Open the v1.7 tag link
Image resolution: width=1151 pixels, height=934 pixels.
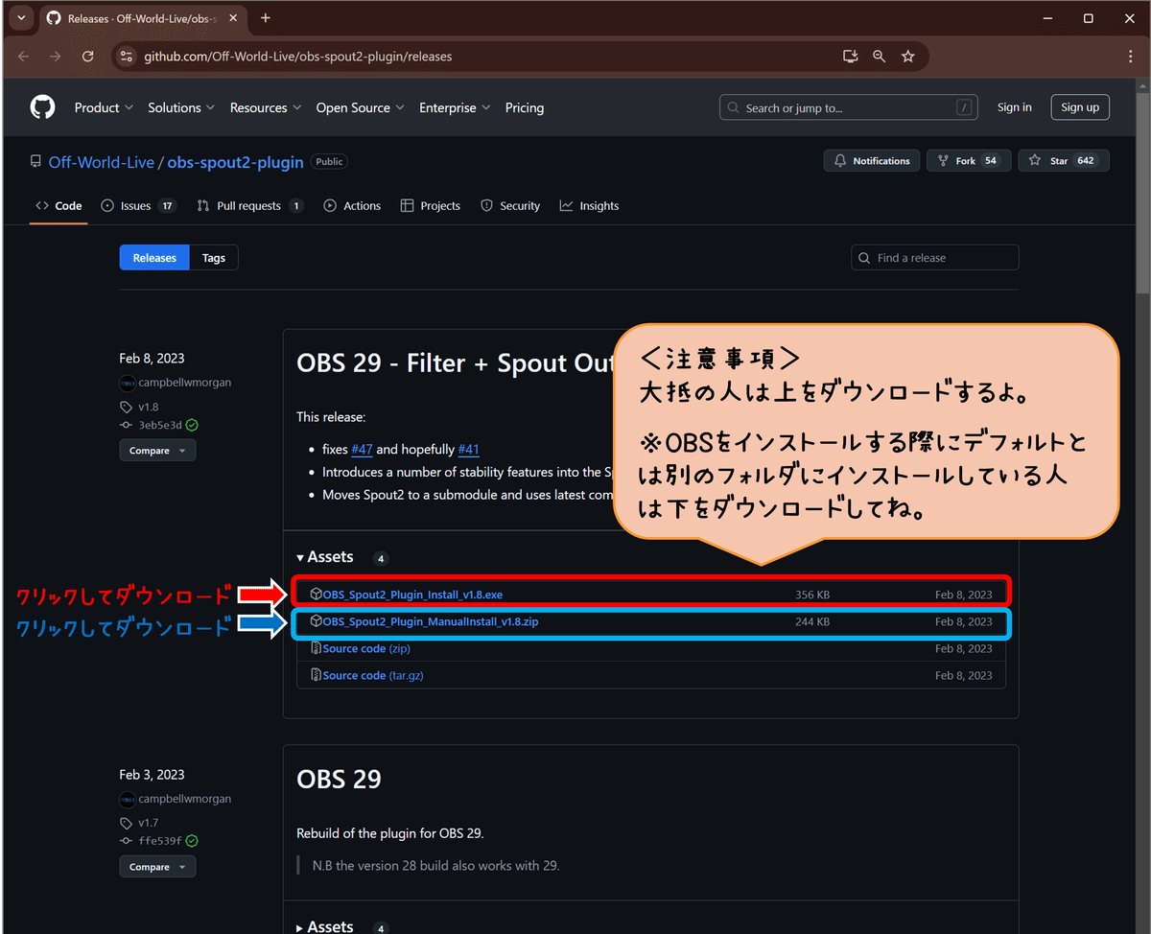(148, 823)
